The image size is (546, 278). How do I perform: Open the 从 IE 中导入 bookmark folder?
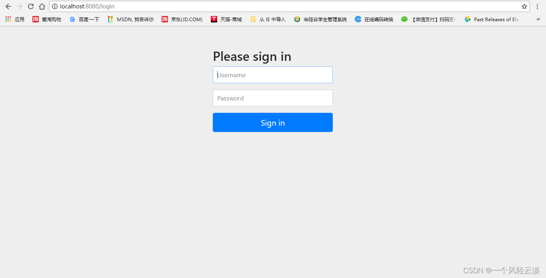268,19
